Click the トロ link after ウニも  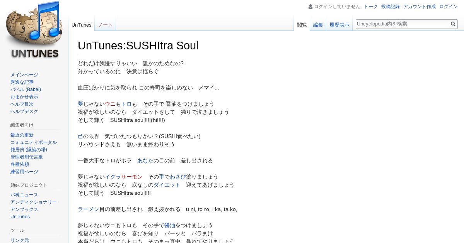(126, 104)
